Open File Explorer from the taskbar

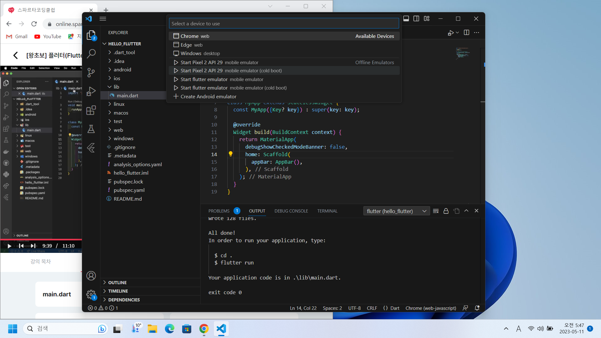point(152,329)
